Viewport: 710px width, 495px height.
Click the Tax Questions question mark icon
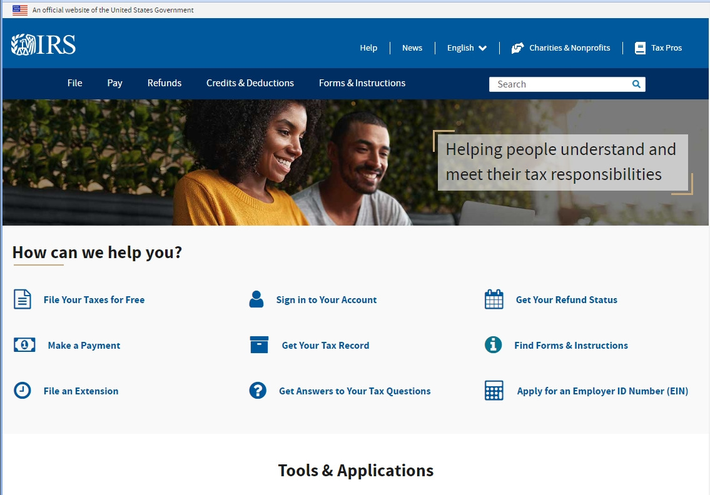pos(258,391)
